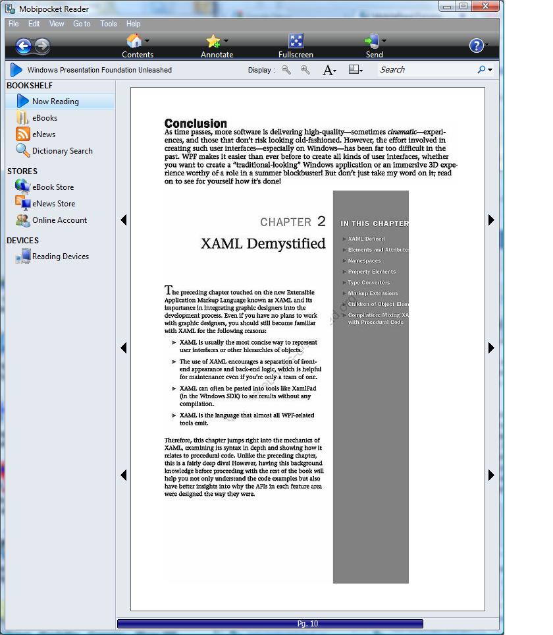Viewport: 553px width, 635px height.
Task: Turn to next page with bottom right arrow
Action: 491,475
